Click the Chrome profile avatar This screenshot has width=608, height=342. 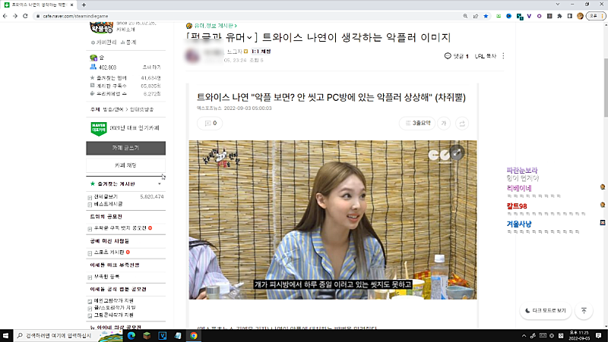coord(580,16)
